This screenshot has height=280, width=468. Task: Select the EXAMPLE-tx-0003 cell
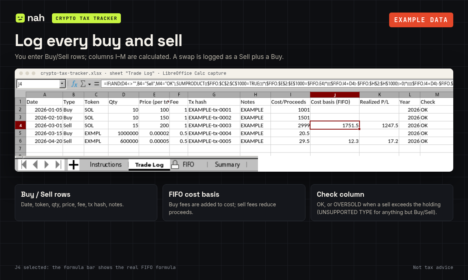(x=214, y=125)
